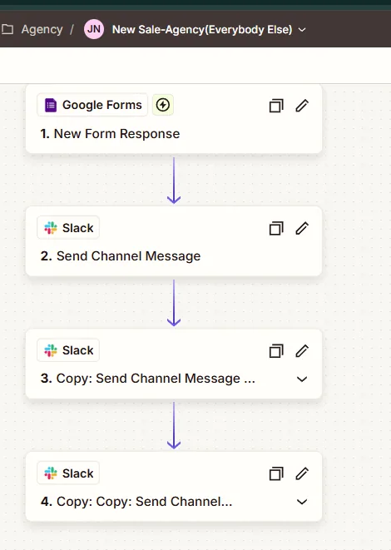Edit step 4 with the pencil icon
391x550 pixels.
(x=302, y=473)
